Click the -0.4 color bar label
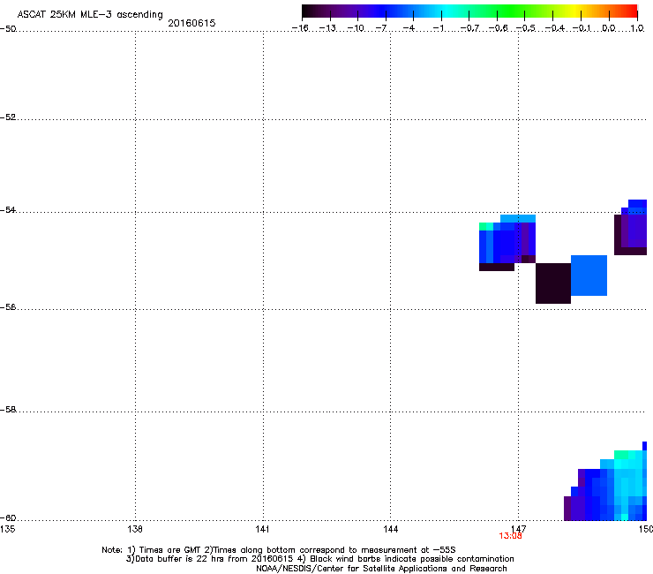The width and height of the screenshot is (653, 574). 554,28
